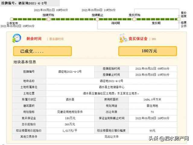Click the cell 见建设用地规划条件

(70, 112)
